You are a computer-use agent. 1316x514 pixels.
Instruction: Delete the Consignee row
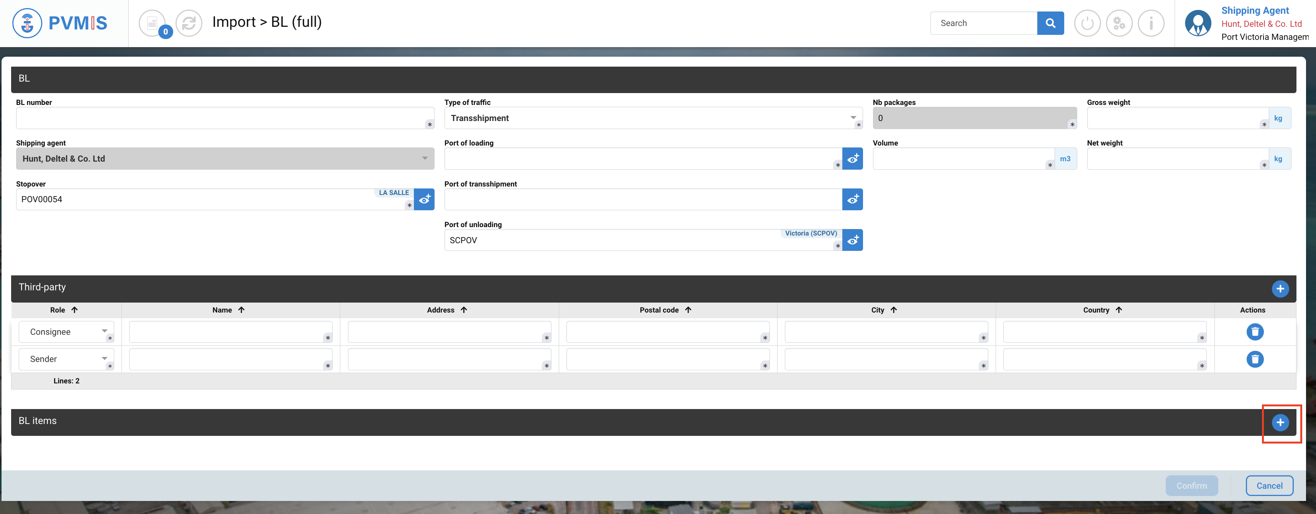click(x=1255, y=332)
